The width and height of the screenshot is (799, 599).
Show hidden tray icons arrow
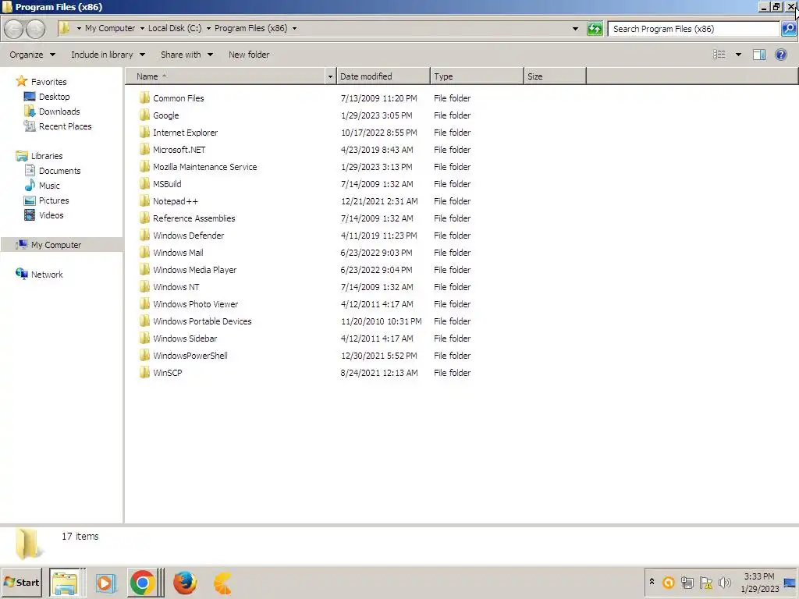click(x=652, y=581)
